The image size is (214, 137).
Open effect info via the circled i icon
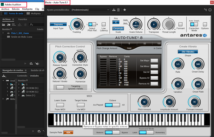[x=210, y=10]
